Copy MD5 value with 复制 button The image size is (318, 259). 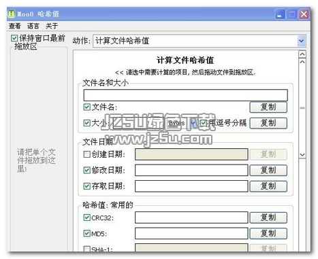[268, 233]
